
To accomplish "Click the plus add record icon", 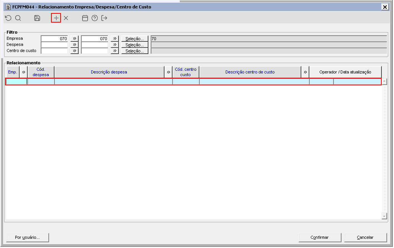I will (56, 18).
